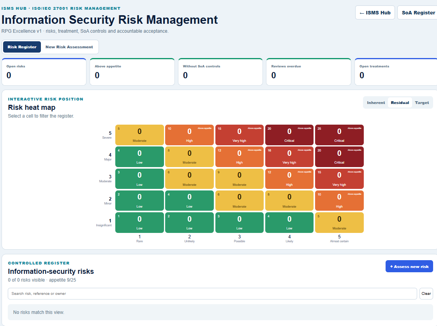Viewport: 437px width, 326px height.
Task: Open the Above appetite summary card
Action: (132, 72)
